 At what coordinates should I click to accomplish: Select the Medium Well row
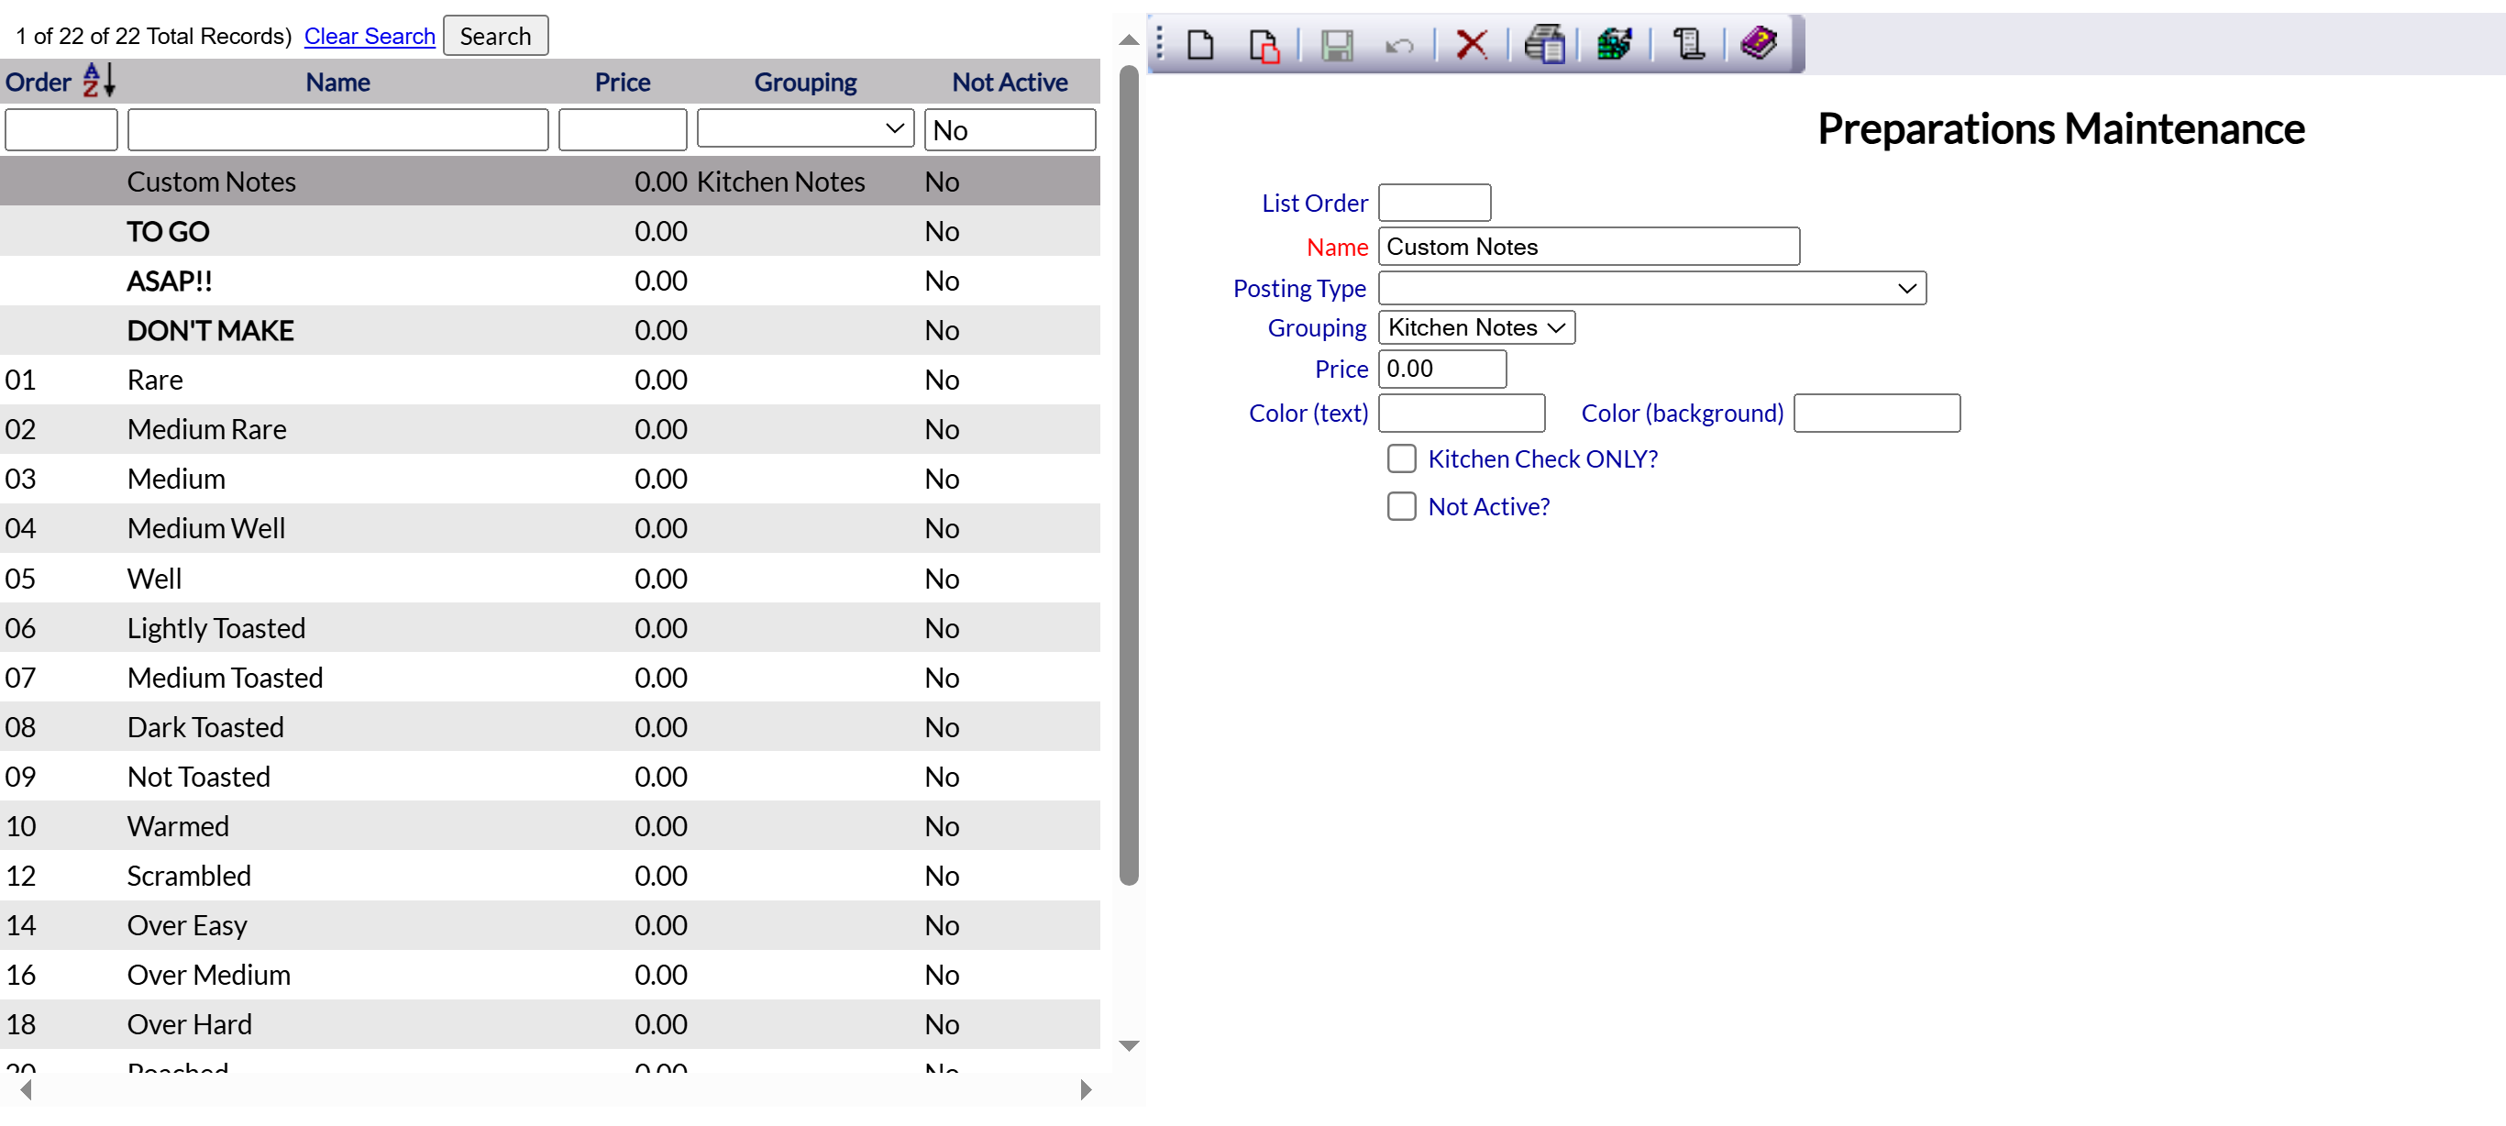point(549,528)
